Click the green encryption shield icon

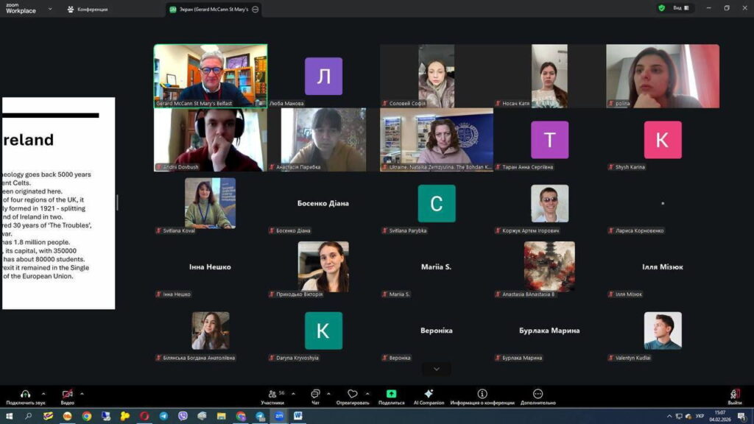coord(661,8)
